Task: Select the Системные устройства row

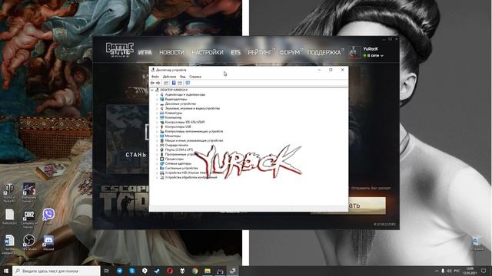Action: point(179,169)
